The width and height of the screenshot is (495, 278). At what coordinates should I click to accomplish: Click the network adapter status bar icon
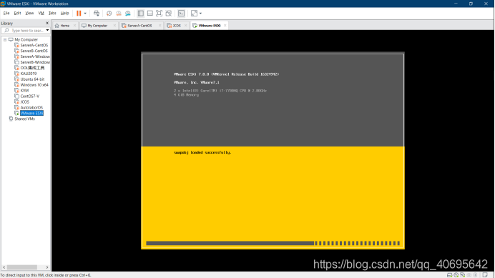tap(463, 275)
